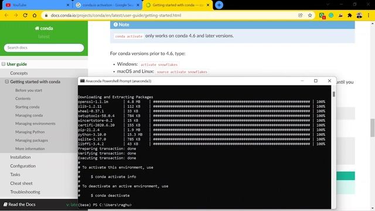Screen dimensions: 375x211
Task: Go to Managing environments section
Action: pos(35,124)
